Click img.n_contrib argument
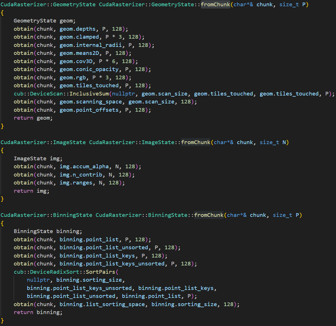Viewport: 336px width, 326px height. coord(81,175)
